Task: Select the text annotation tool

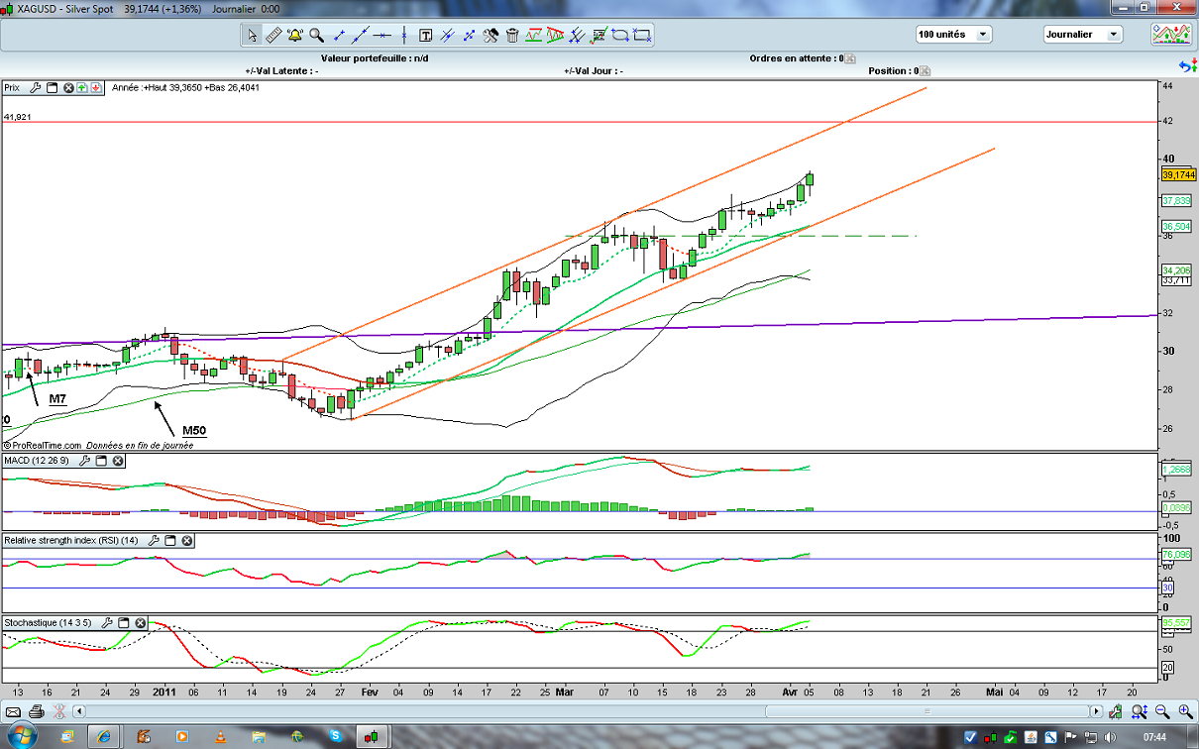Action: click(426, 36)
